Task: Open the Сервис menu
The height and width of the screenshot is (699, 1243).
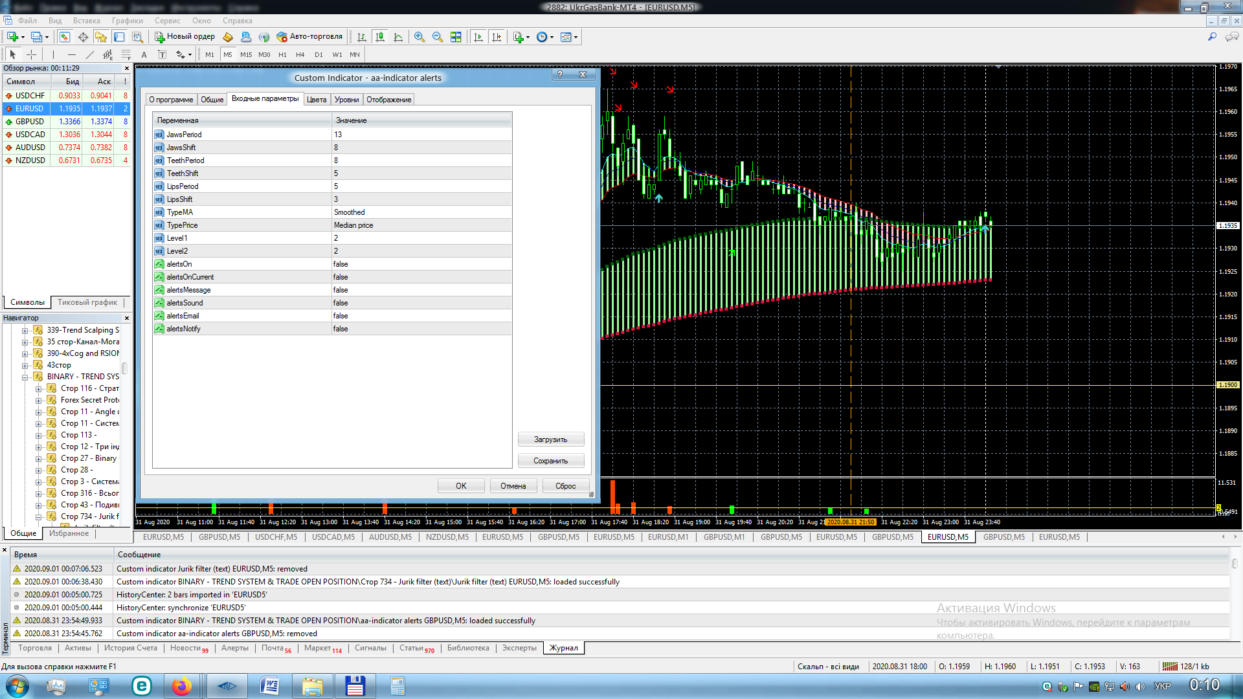Action: [x=168, y=21]
